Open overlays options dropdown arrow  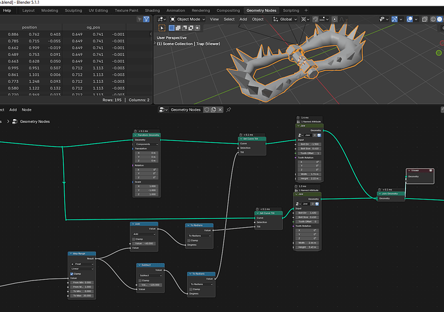coord(416,19)
